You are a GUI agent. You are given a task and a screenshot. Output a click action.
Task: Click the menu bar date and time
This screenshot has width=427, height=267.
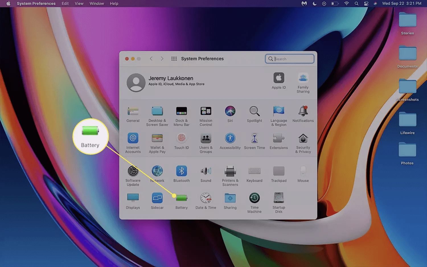(402, 3)
